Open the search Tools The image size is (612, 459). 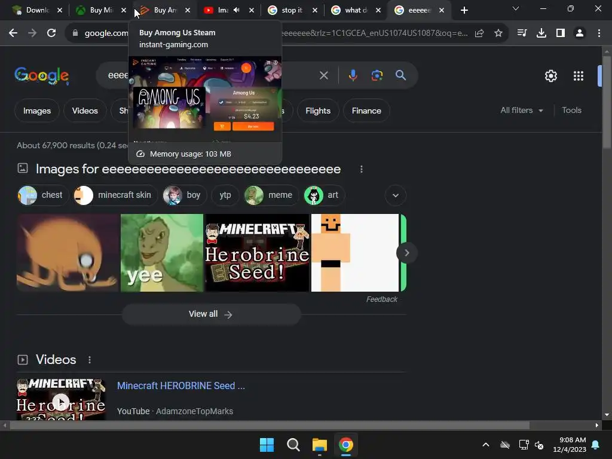[x=571, y=111]
